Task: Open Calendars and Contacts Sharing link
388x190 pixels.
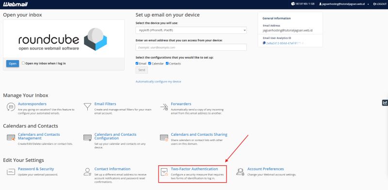Action: (x=199, y=134)
